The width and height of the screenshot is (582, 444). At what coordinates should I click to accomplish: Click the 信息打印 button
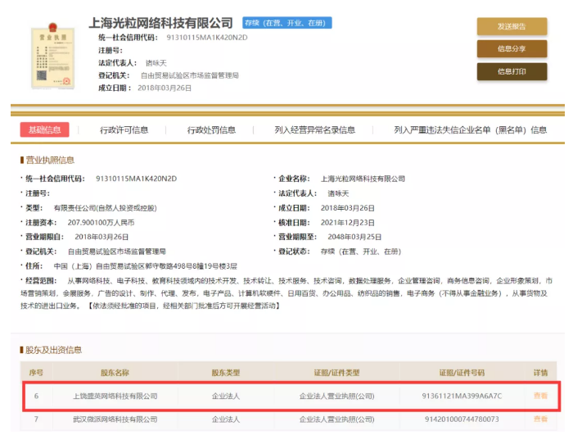[512, 71]
